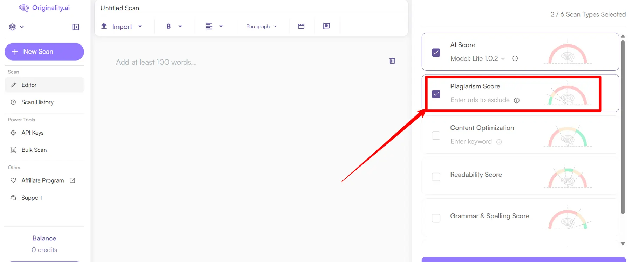Click the 2 / 6 Scan Types Selected text

tap(588, 14)
